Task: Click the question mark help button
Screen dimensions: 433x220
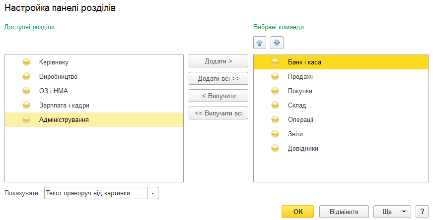Action: point(422,212)
